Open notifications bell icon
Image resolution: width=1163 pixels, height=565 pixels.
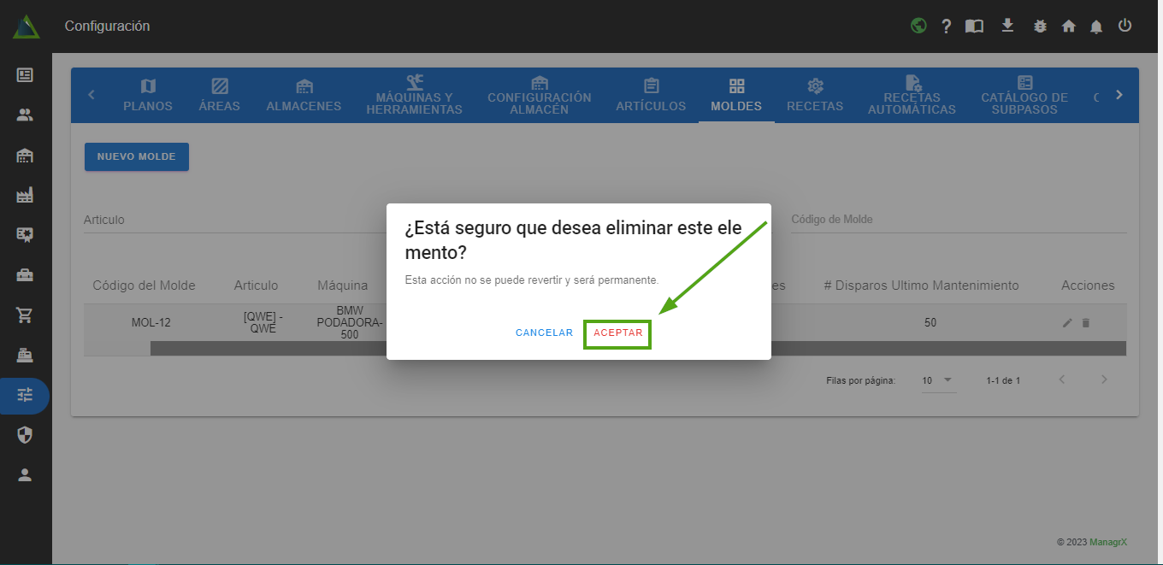point(1096,26)
